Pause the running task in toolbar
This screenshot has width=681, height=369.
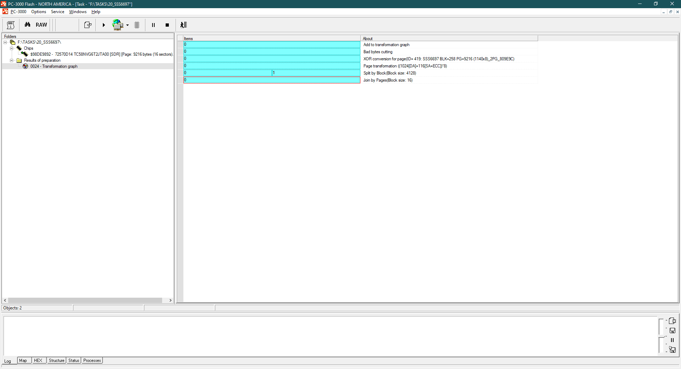pyautogui.click(x=153, y=25)
